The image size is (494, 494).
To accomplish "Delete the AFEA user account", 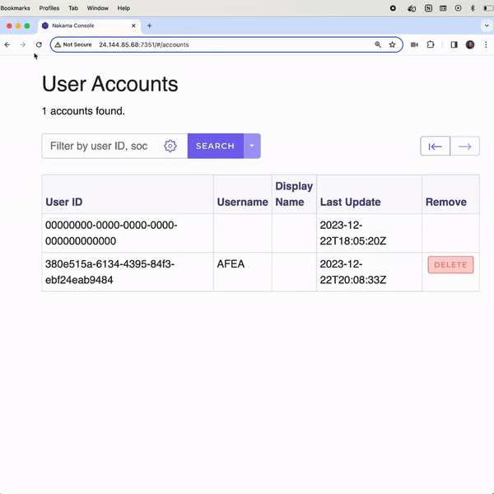I will [450, 265].
